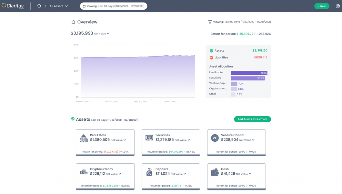This screenshot has width=342, height=194.
Task: Click the money bag icon on Deposits card
Action: click(149, 171)
